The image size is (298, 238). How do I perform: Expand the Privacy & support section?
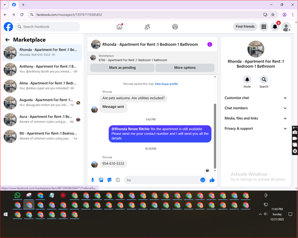[x=256, y=129]
